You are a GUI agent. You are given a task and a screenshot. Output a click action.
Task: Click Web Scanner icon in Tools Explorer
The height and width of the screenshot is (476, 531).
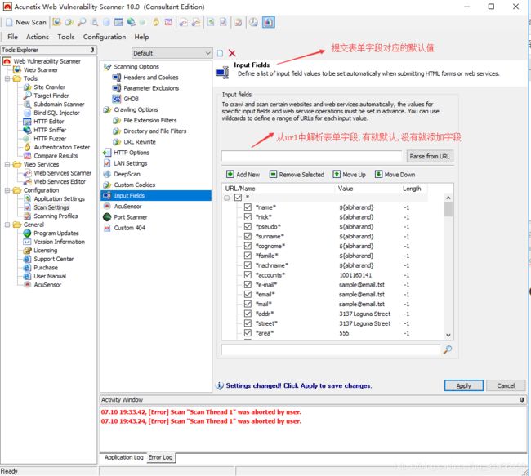(17, 69)
